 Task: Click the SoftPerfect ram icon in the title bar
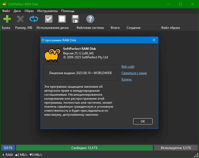(4, 4)
